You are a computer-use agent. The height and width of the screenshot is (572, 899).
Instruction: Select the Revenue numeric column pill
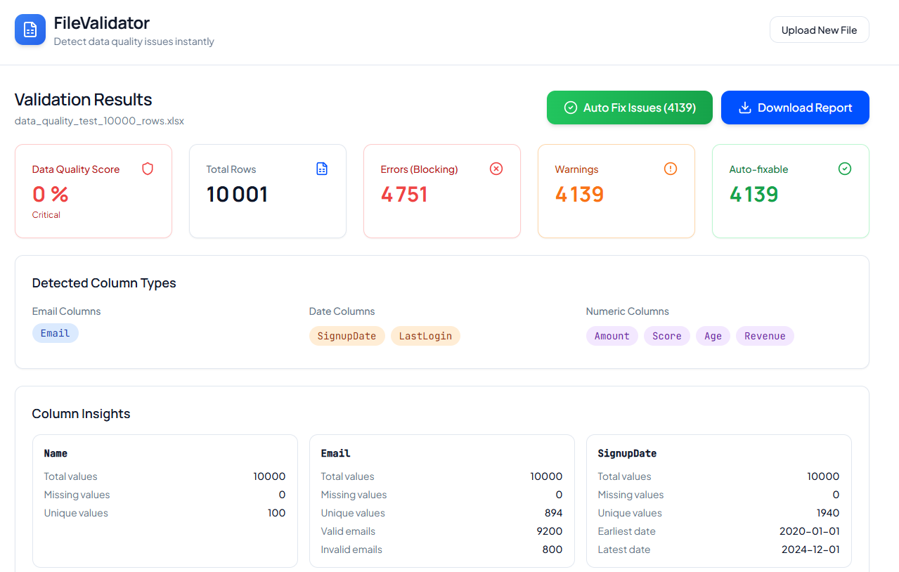point(765,336)
